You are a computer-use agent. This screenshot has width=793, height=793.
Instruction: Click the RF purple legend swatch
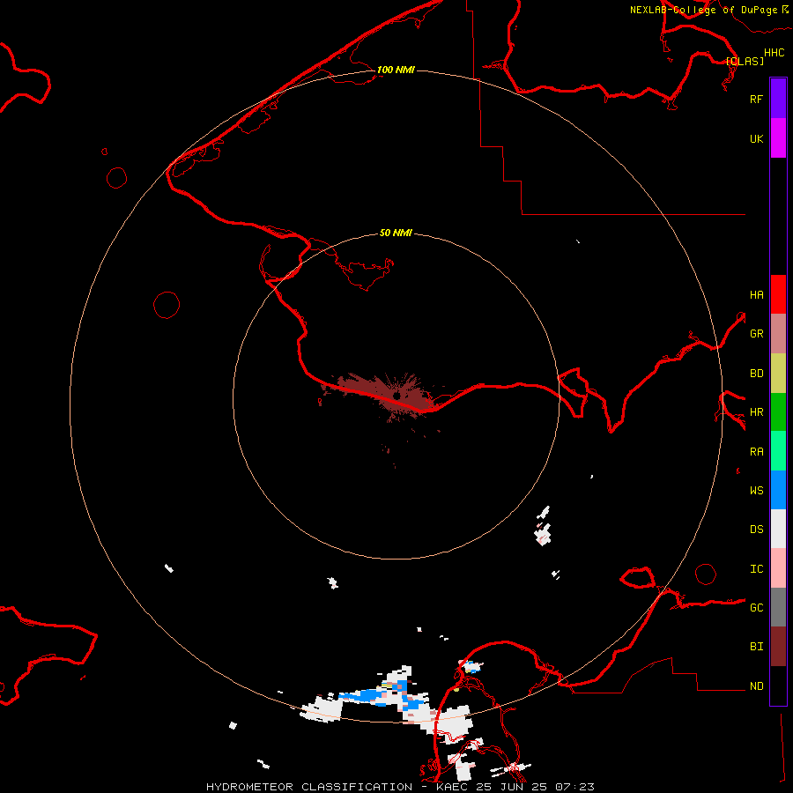[778, 99]
